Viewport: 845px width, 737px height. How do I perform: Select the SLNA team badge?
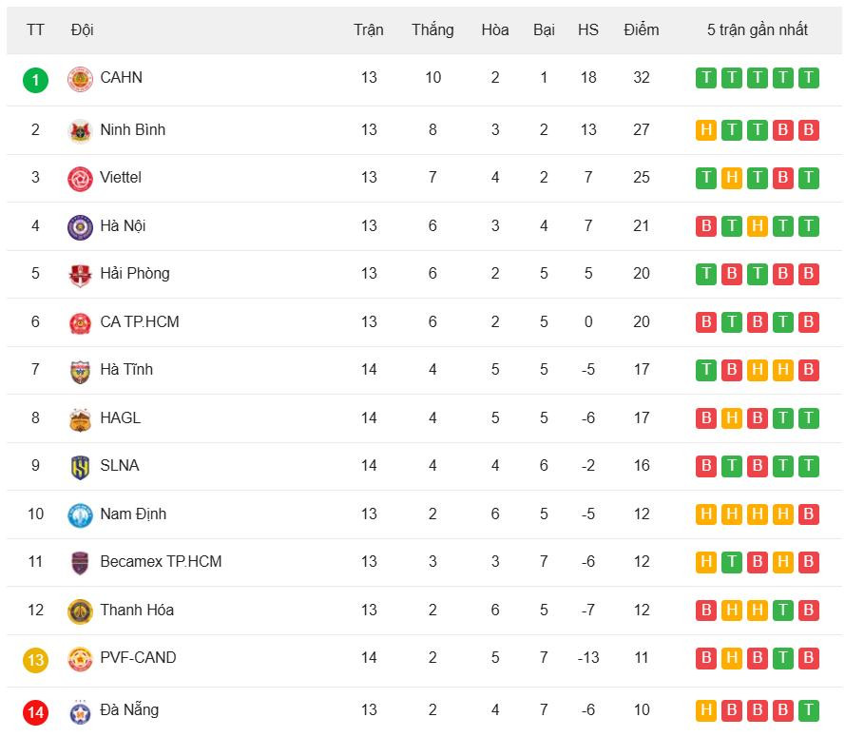tap(80, 467)
